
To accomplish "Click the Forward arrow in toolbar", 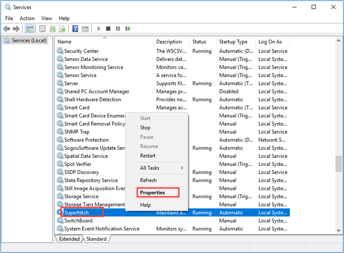I will tap(16, 29).
